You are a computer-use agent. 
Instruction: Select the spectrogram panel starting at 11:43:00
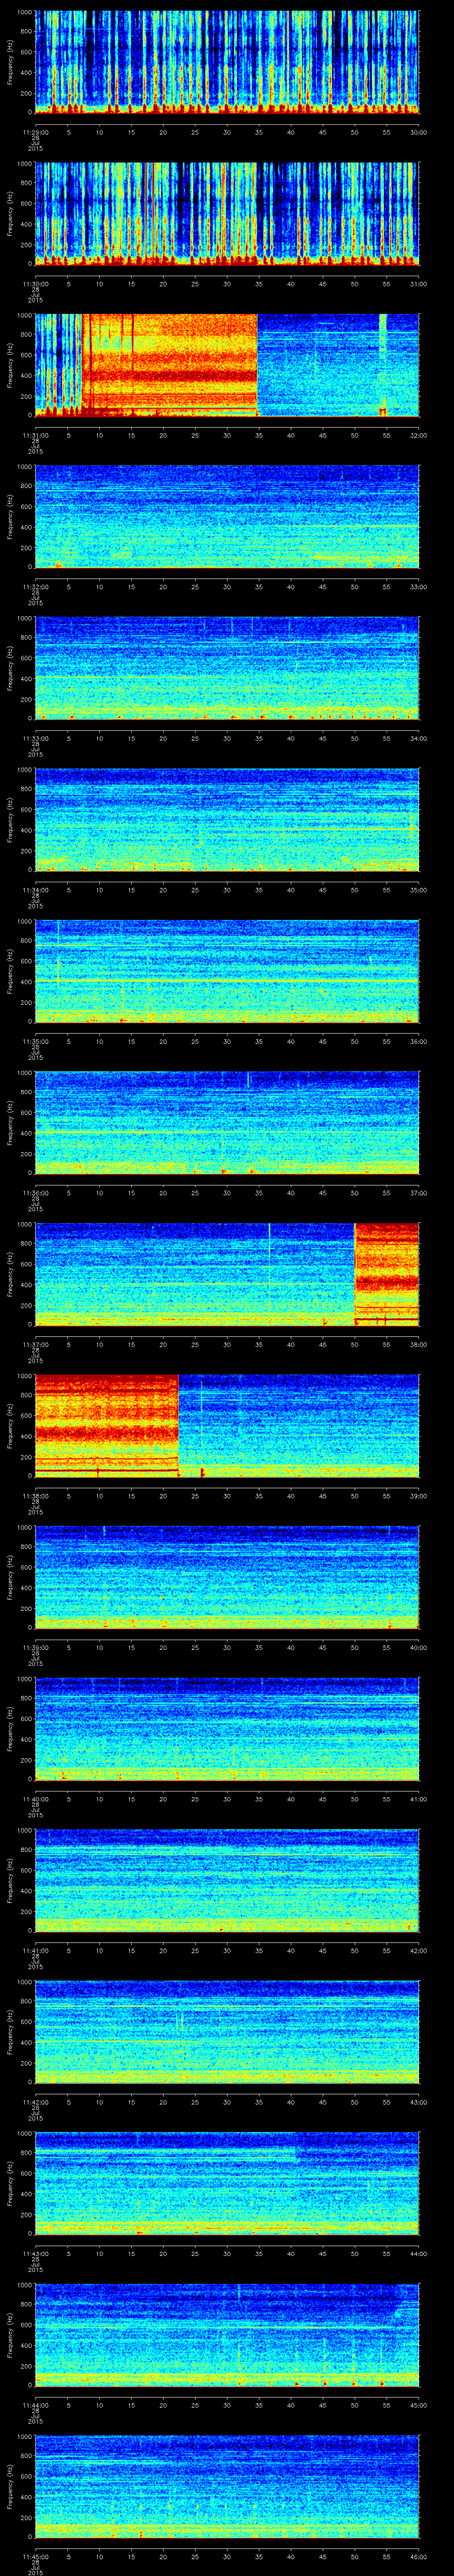[227, 2184]
